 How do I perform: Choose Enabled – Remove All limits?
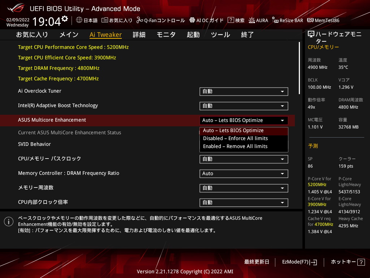point(244,146)
